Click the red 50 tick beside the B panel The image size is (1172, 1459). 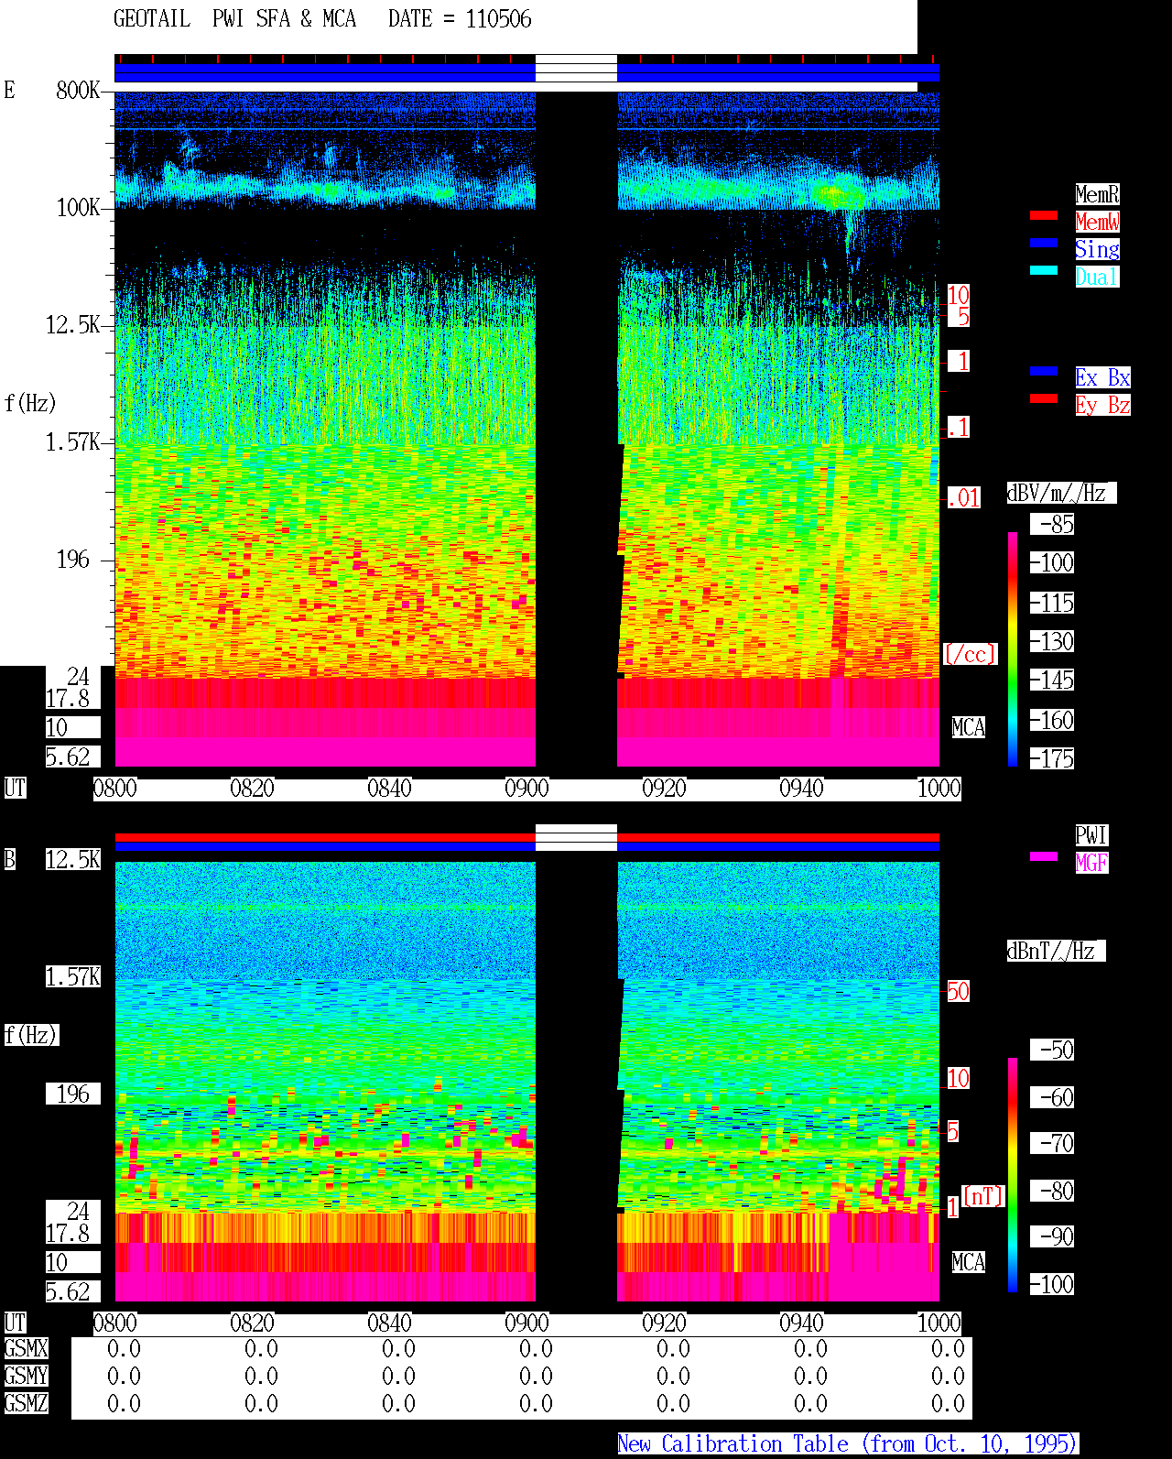pyautogui.click(x=958, y=991)
